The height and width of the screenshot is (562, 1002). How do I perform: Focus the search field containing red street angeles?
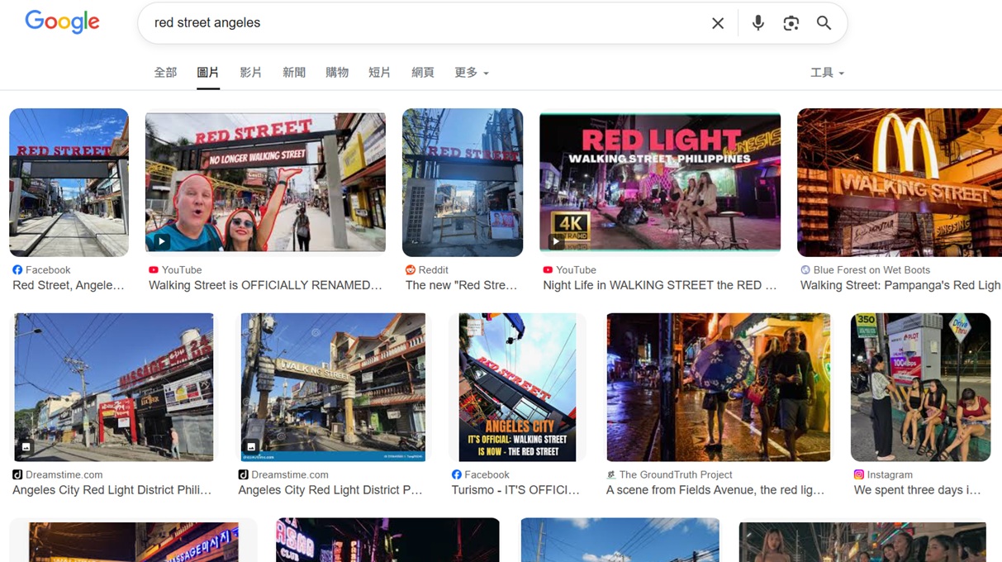point(425,23)
